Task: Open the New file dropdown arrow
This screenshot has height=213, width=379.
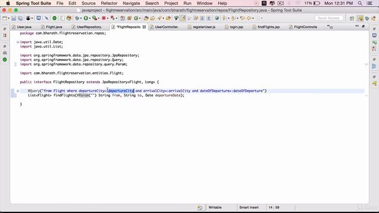Action: pyautogui.click(x=8, y=18)
